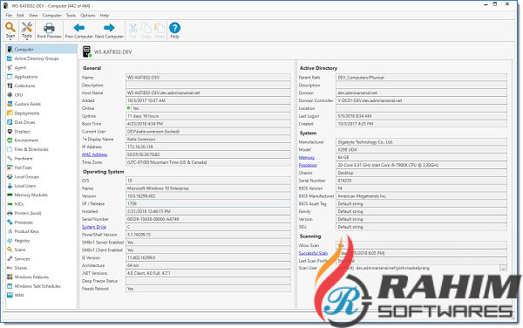Open the File menu

click(x=9, y=16)
